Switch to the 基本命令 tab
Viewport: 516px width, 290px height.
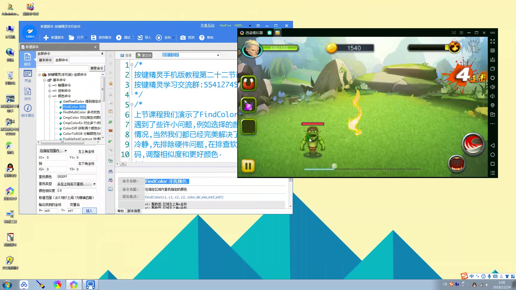coord(45,60)
